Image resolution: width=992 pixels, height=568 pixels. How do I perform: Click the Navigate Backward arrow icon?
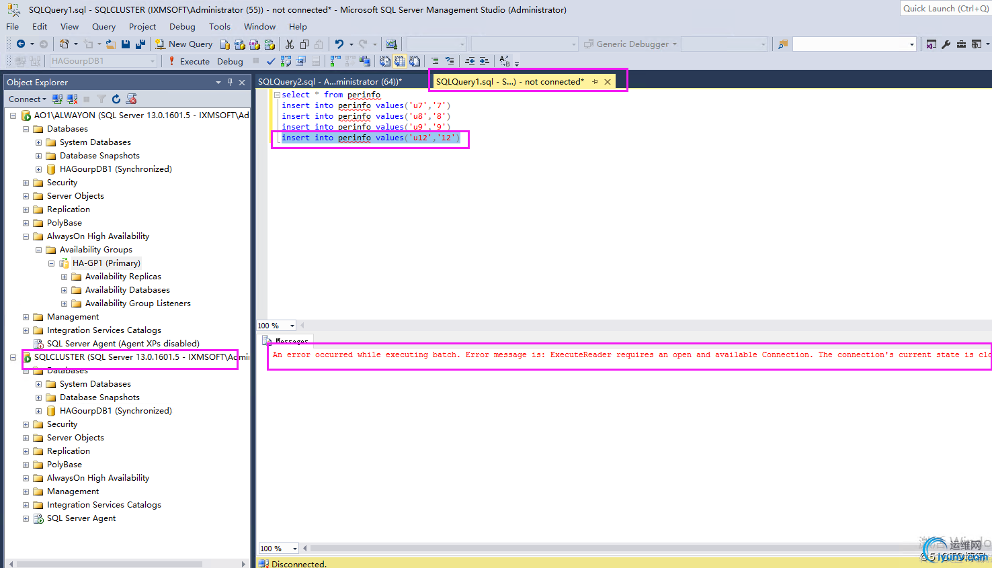(21, 44)
